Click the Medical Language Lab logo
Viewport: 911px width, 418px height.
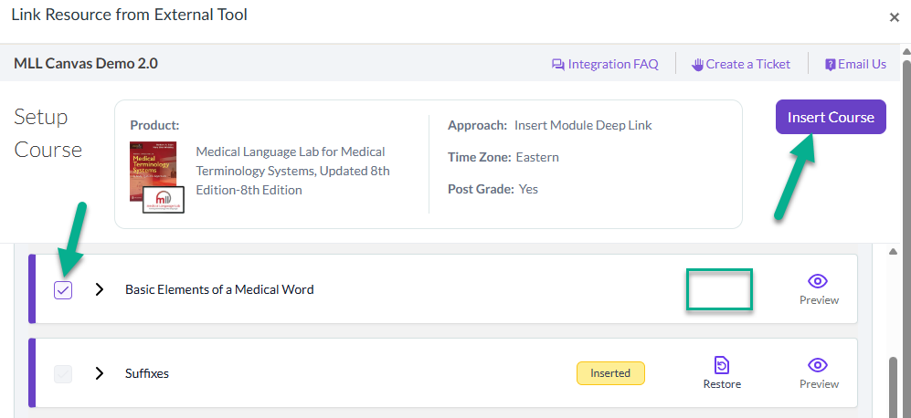[164, 200]
